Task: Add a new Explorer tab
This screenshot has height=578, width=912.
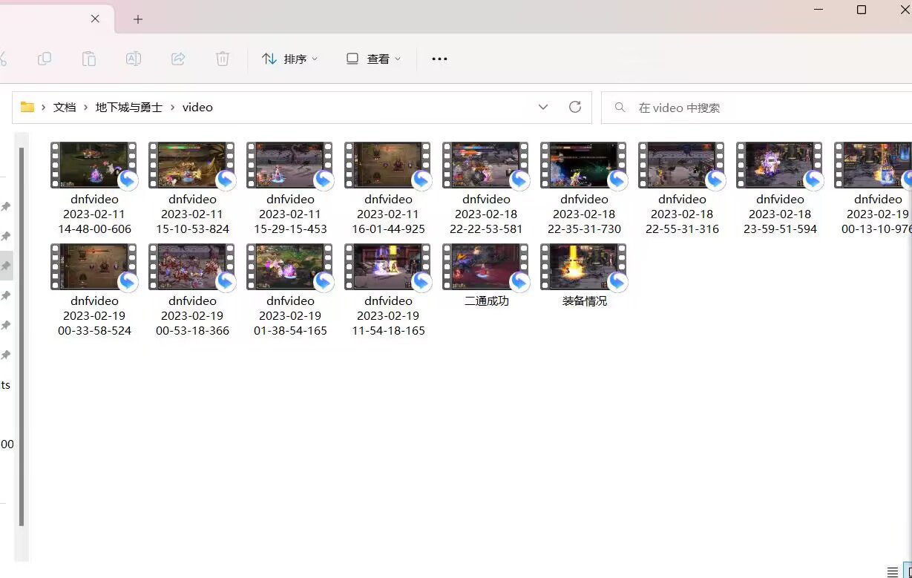Action: (x=138, y=19)
